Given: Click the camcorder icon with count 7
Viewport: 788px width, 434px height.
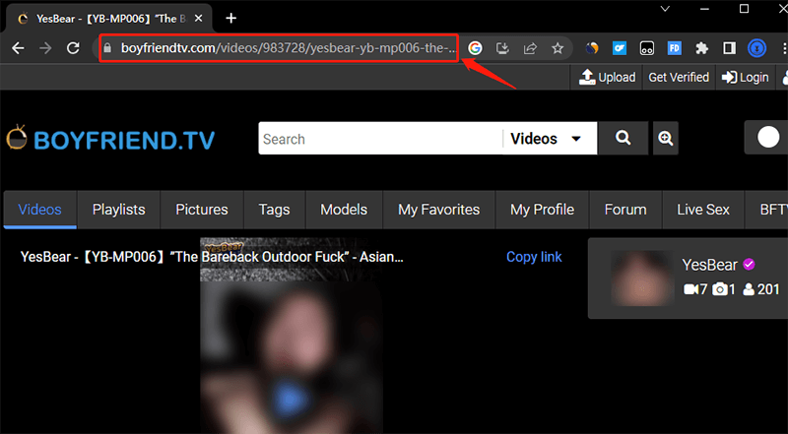Looking at the screenshot, I should pos(691,289).
